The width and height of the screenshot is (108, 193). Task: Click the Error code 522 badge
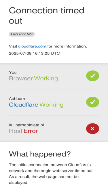(22, 34)
